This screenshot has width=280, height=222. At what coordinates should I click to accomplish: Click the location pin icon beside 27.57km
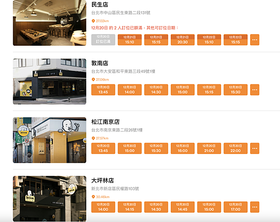[x=93, y=139]
